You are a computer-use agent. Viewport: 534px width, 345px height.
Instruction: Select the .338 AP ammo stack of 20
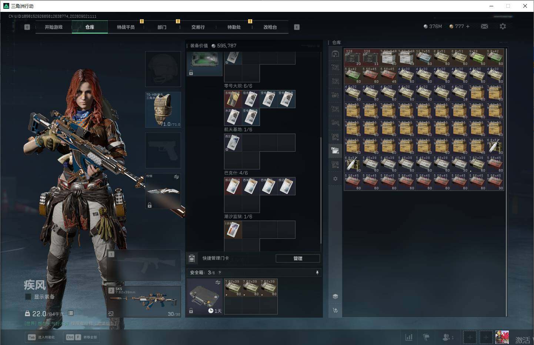coord(353,57)
